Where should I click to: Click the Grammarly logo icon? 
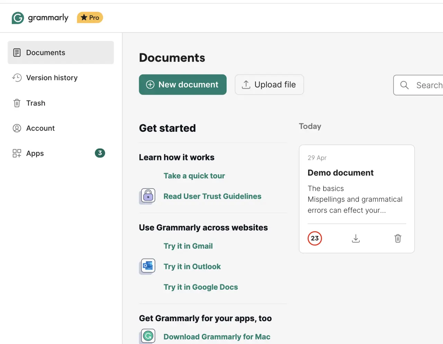pos(18,18)
